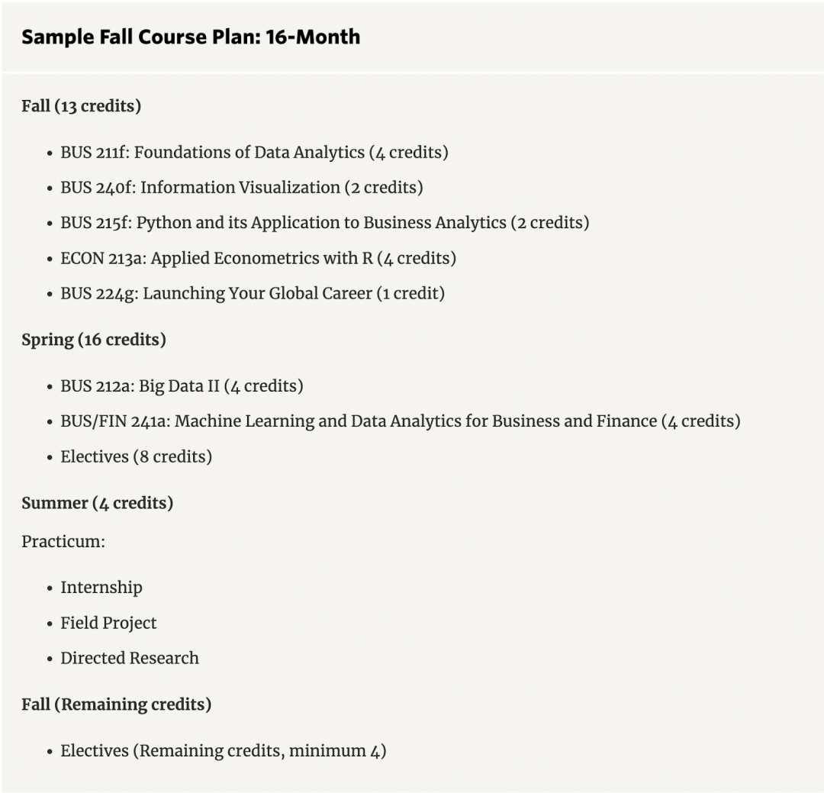The width and height of the screenshot is (824, 793).
Task: Click the Fall (Remaining credits) heading
Action: [116, 704]
